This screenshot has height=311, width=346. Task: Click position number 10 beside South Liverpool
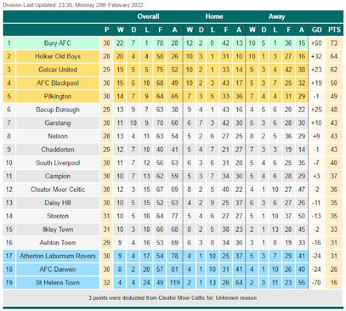(9, 163)
